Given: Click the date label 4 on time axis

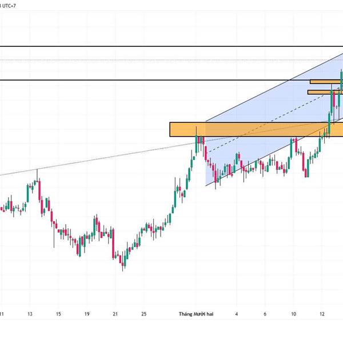Looking at the screenshot, I should [x=237, y=314].
